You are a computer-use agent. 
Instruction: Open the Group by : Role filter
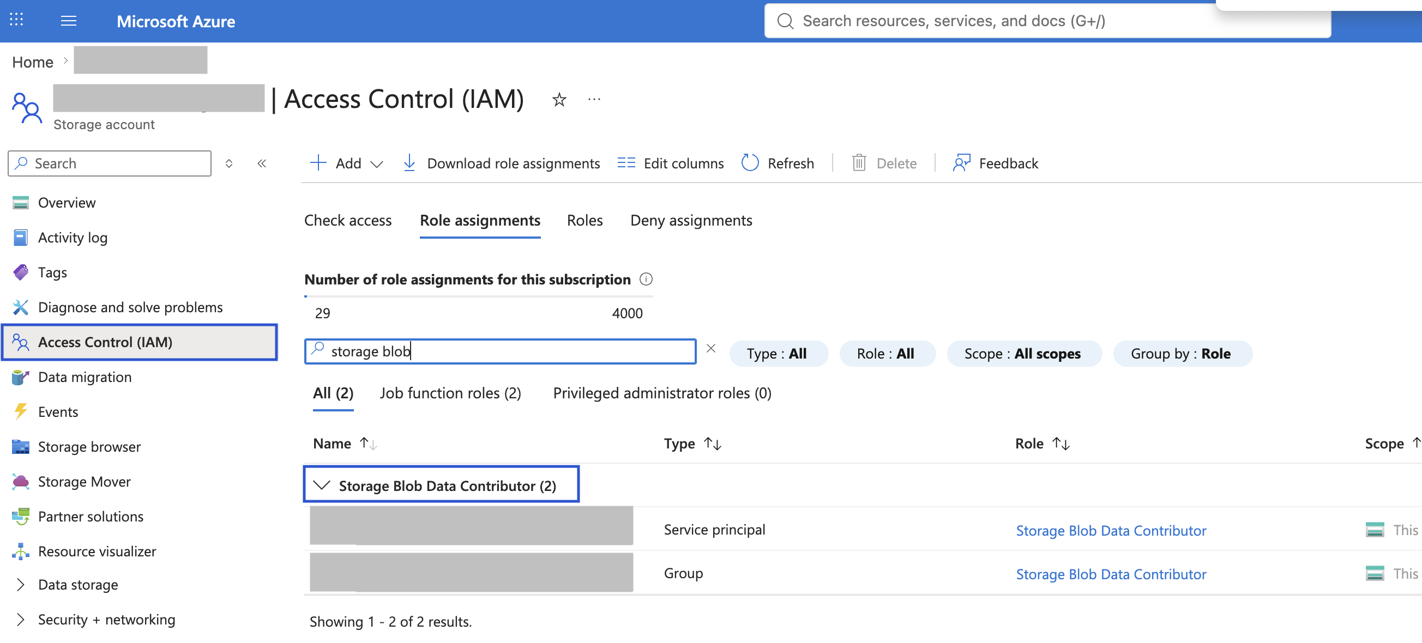(1182, 354)
